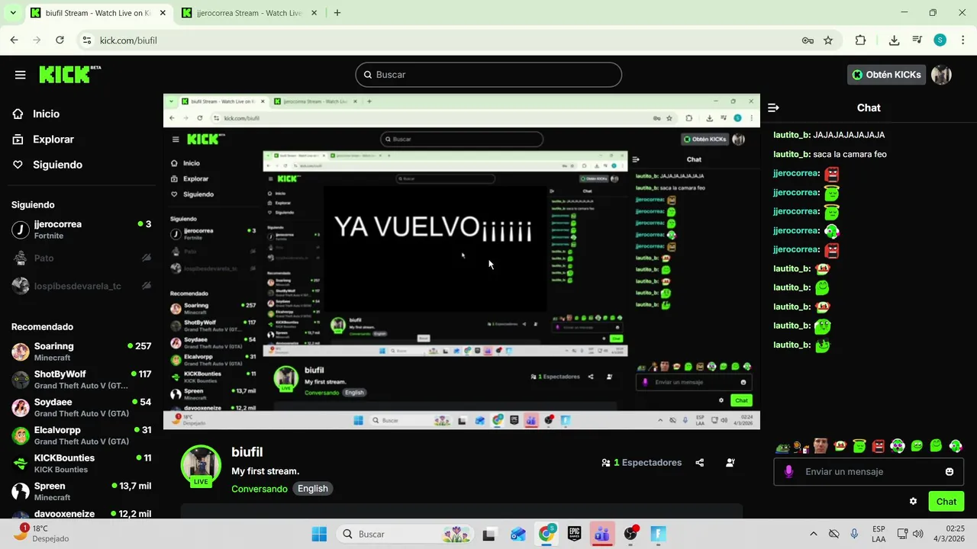Open Epic Games launcher in taskbar
The height and width of the screenshot is (549, 977).
(x=574, y=534)
